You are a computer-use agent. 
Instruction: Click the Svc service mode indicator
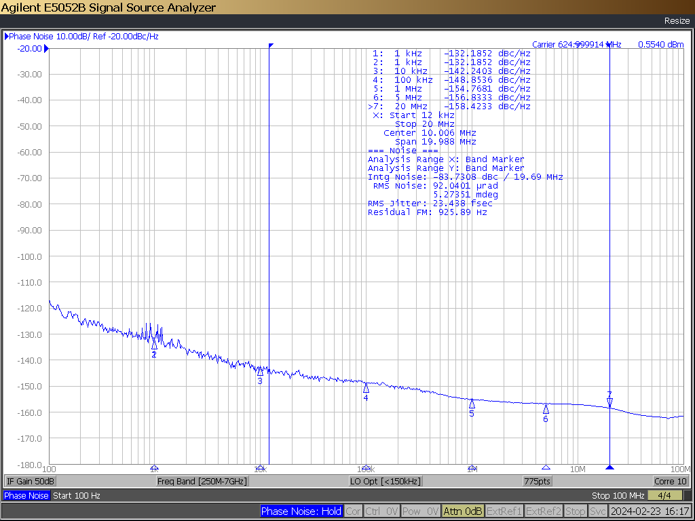tap(598, 511)
